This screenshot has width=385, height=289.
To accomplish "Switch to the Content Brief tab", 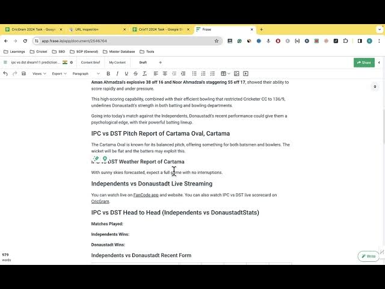I will tap(90, 63).
